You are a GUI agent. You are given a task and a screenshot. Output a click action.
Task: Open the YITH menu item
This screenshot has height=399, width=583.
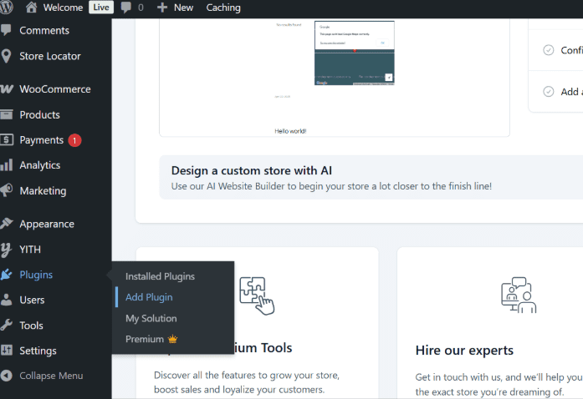point(30,250)
